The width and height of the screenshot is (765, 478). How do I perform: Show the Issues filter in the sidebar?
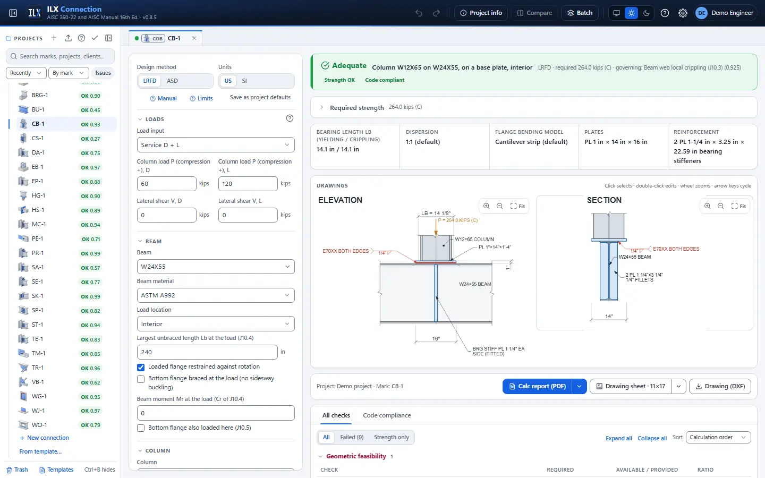coord(103,73)
